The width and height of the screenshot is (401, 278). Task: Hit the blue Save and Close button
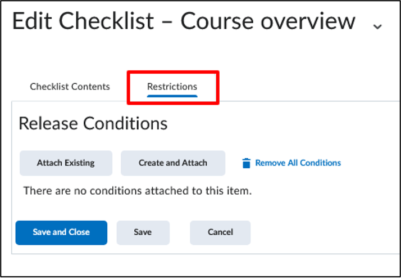click(x=61, y=232)
